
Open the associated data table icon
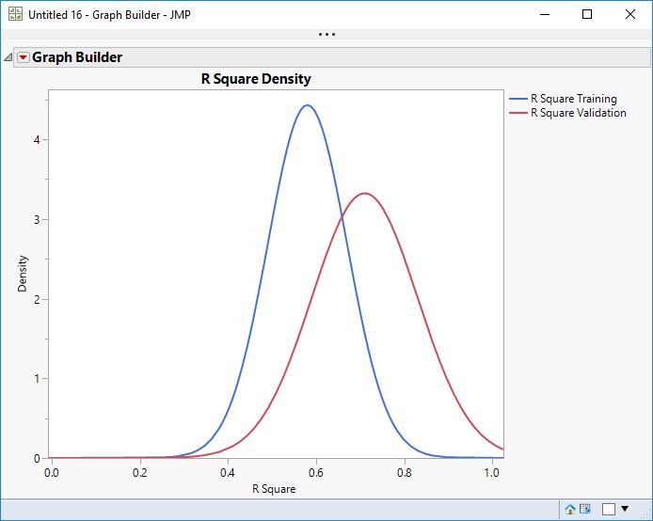[585, 509]
